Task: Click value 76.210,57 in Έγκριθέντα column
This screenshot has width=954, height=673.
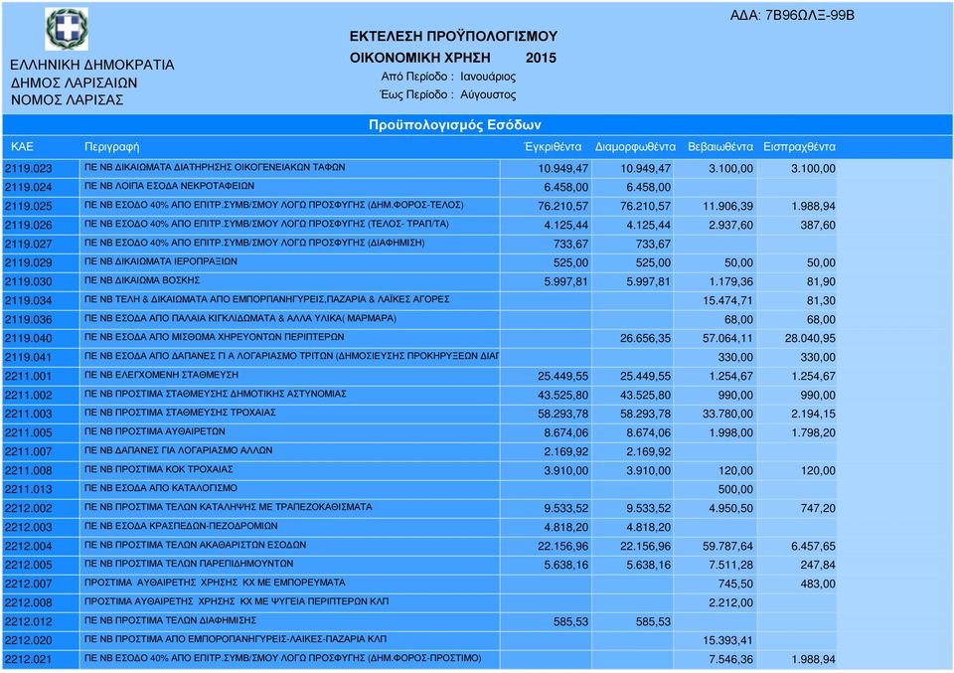Action: click(x=562, y=207)
